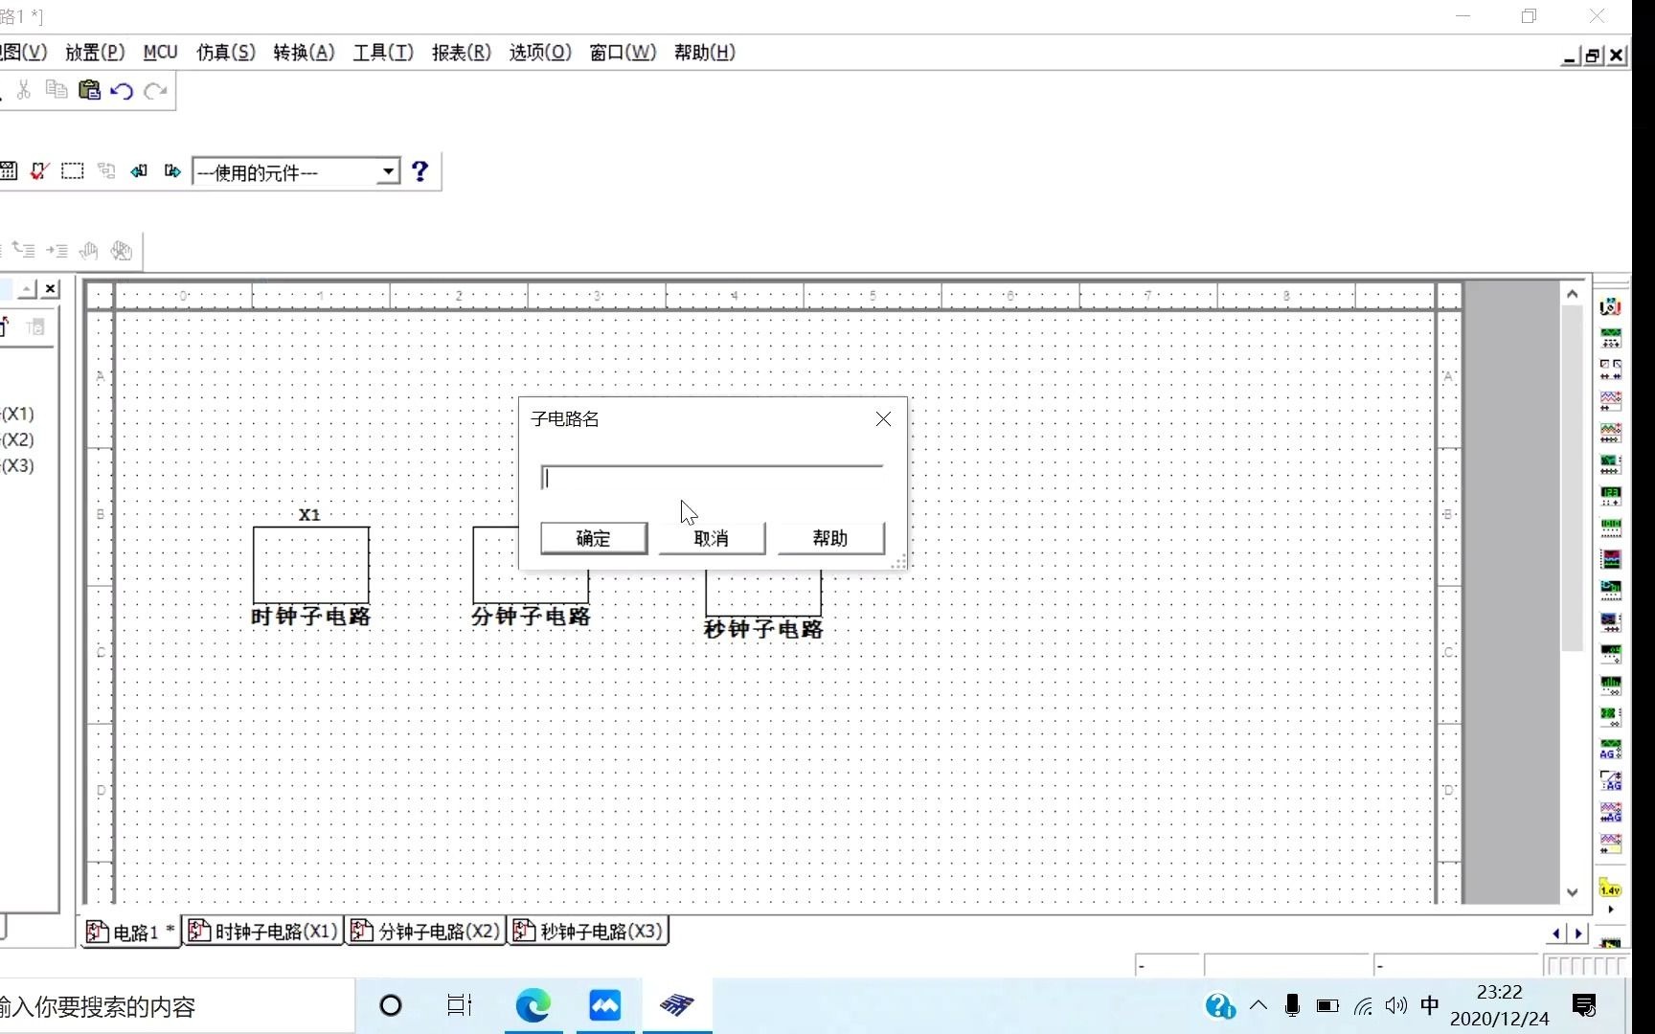Select the IV Analyzer instrument
1655x1034 pixels.
tap(1611, 622)
